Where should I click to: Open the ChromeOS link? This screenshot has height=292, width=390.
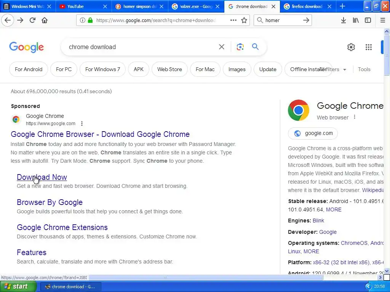pos(354,243)
